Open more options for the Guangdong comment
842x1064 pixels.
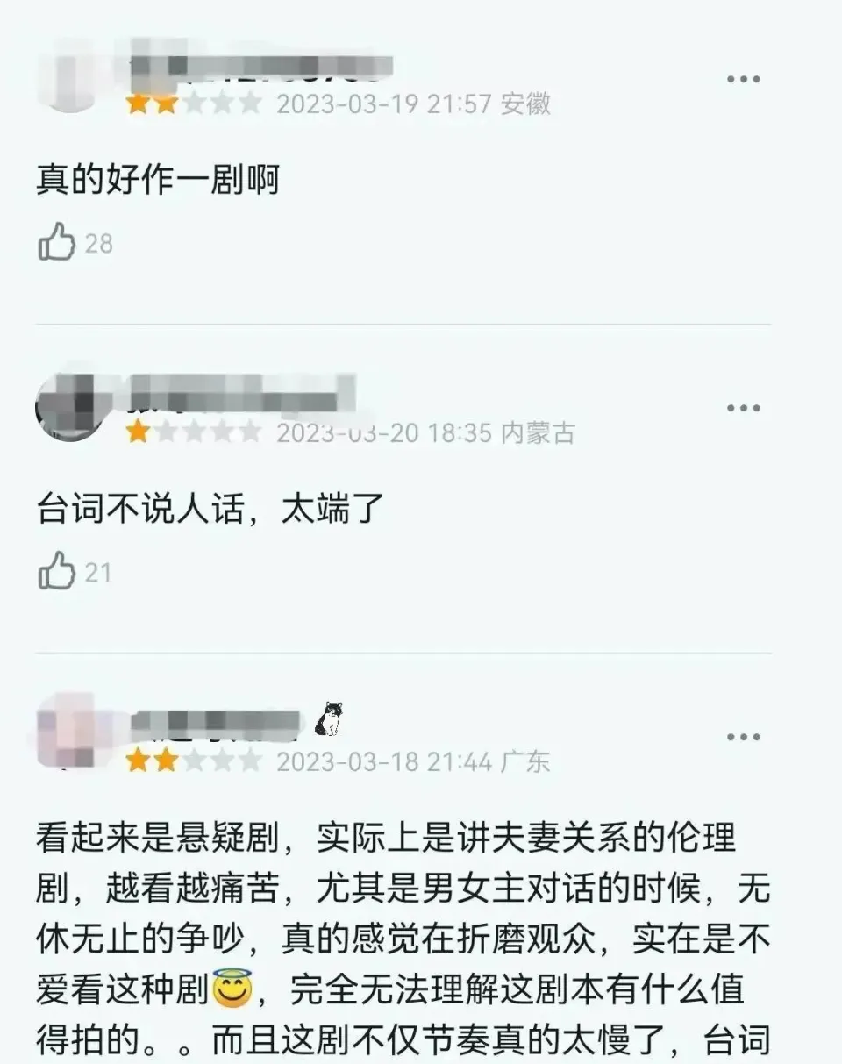tap(743, 737)
